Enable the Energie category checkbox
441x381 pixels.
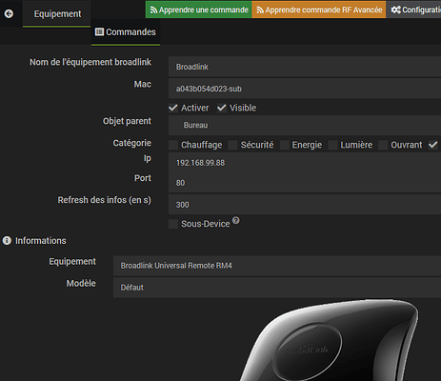285,145
